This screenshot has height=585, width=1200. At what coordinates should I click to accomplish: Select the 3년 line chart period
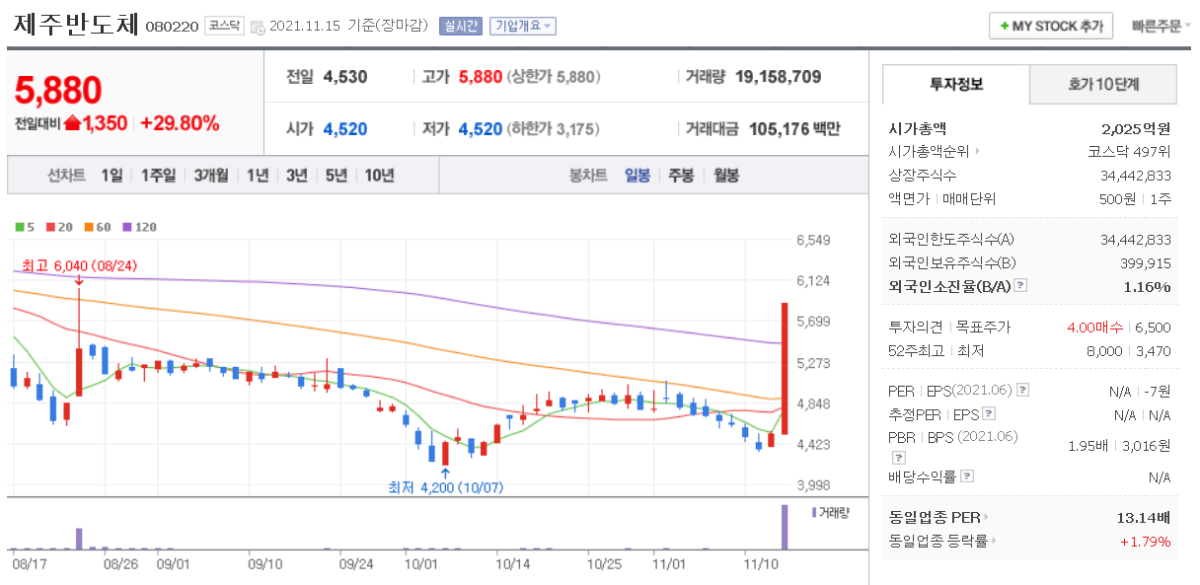(x=297, y=176)
